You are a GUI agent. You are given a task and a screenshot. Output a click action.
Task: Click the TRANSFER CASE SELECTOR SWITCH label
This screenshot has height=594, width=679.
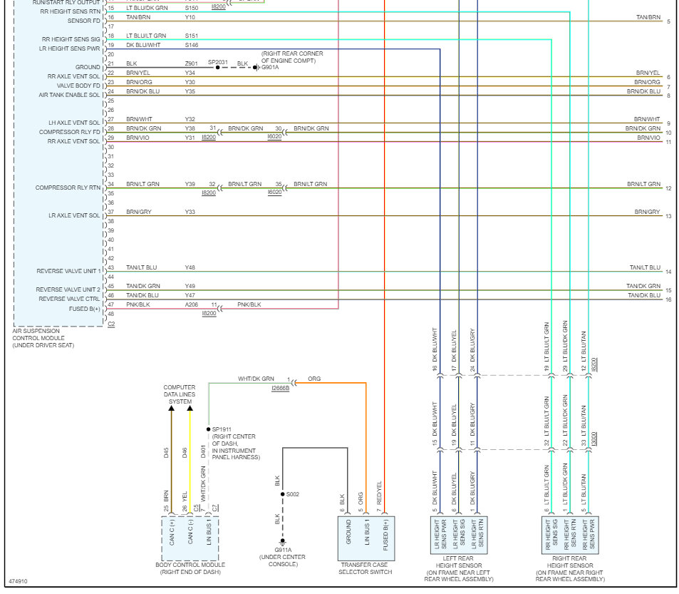(365, 568)
